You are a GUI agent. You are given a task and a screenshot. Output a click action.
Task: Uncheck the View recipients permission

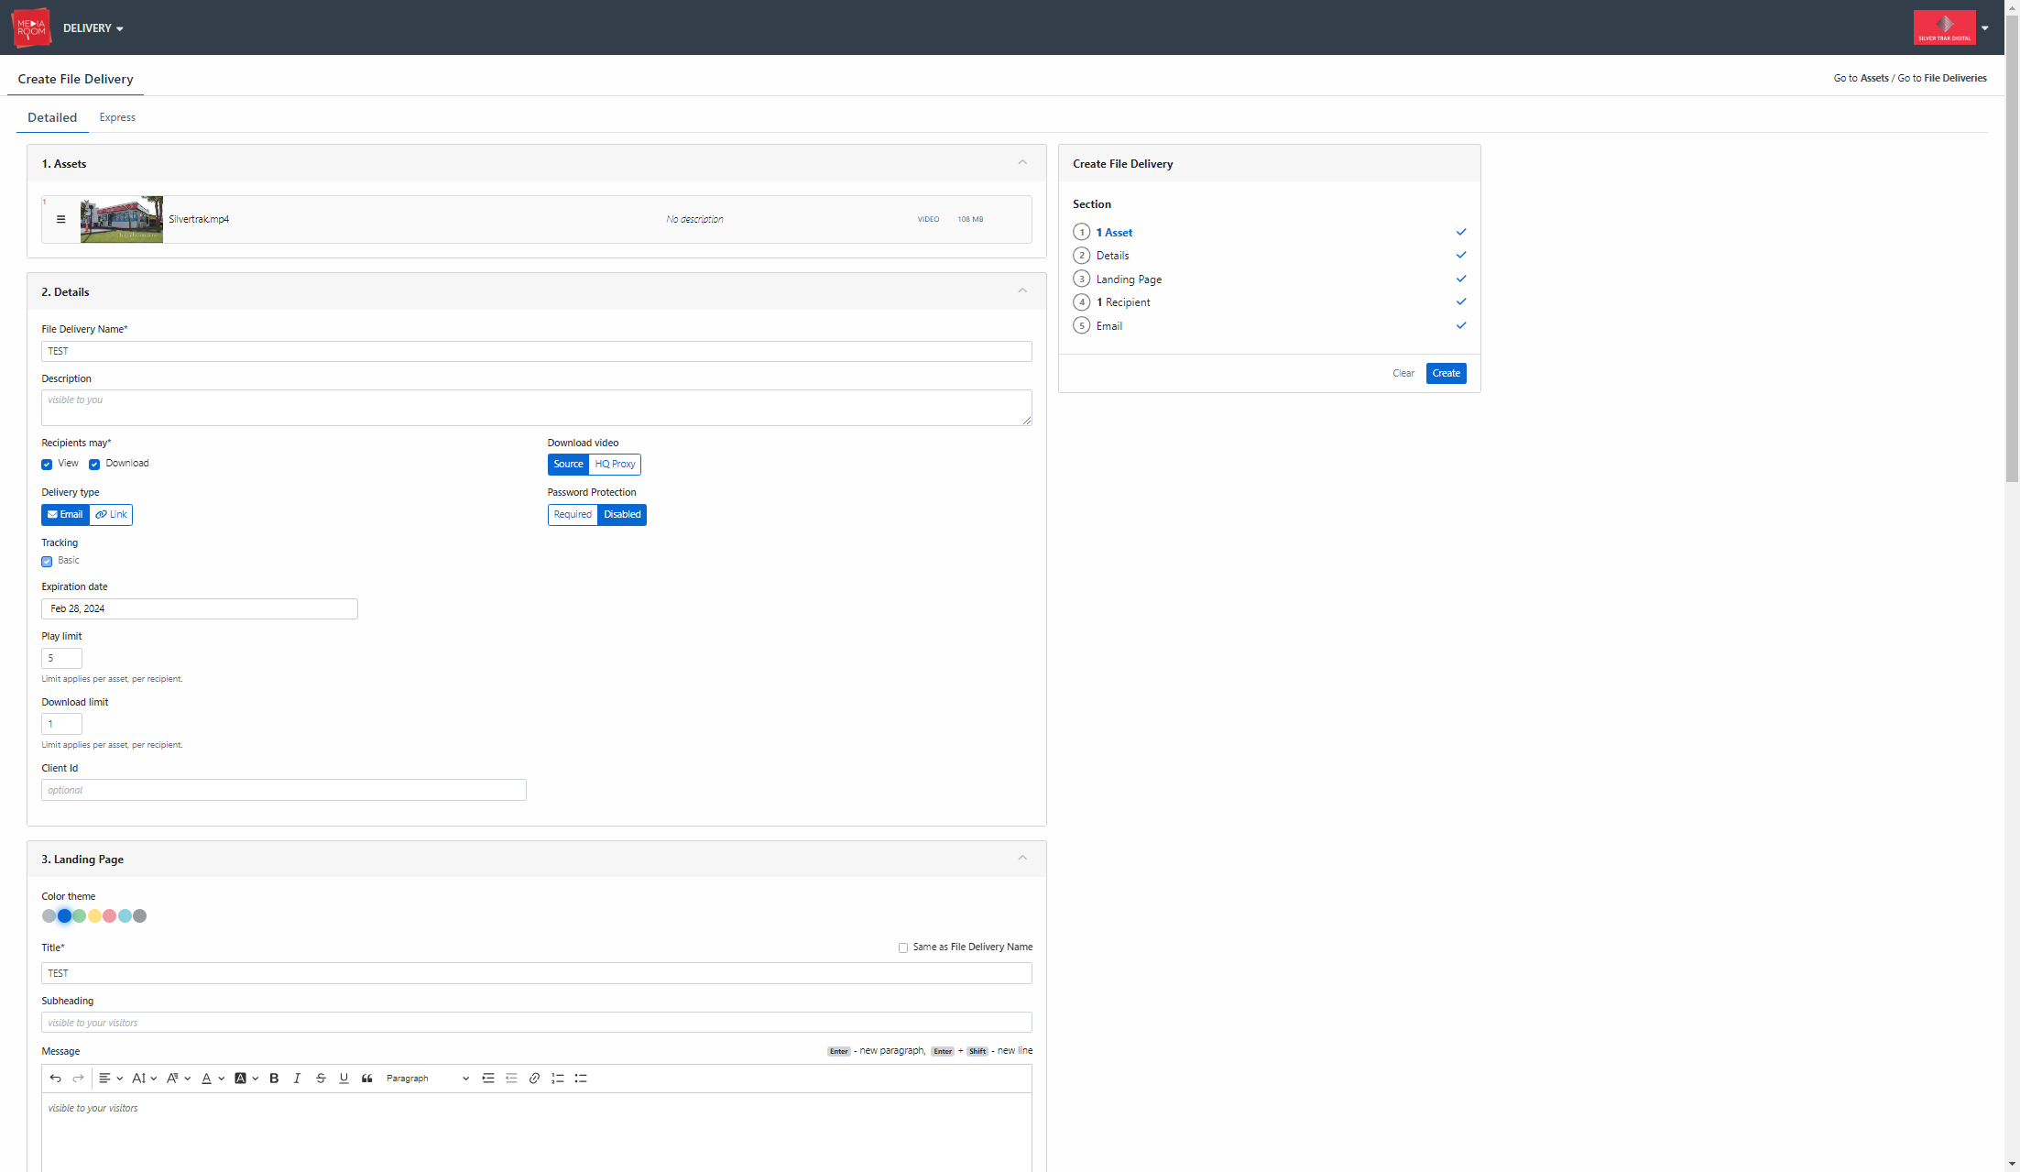(47, 465)
